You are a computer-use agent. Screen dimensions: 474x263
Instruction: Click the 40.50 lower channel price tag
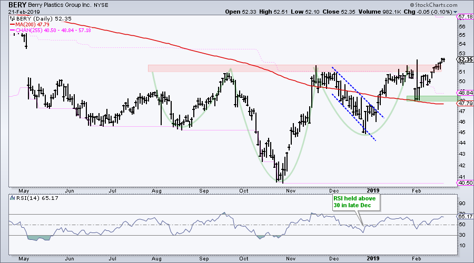(x=465, y=183)
